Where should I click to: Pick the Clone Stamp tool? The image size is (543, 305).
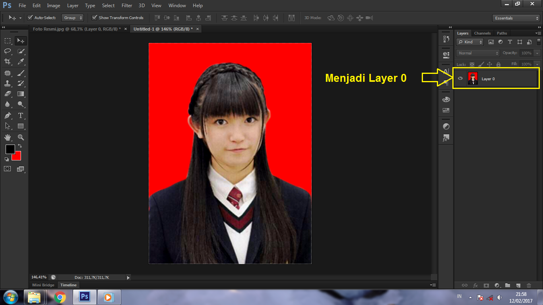point(8,83)
